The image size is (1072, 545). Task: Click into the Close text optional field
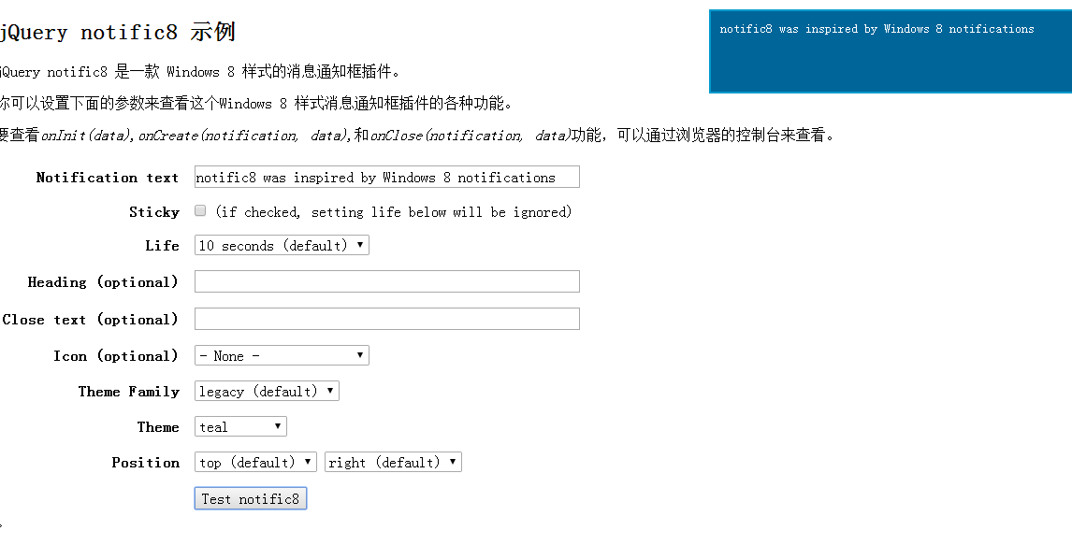[387, 319]
